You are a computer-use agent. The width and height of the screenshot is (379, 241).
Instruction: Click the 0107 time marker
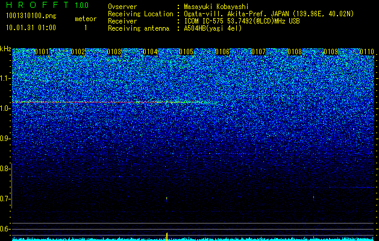(258, 52)
